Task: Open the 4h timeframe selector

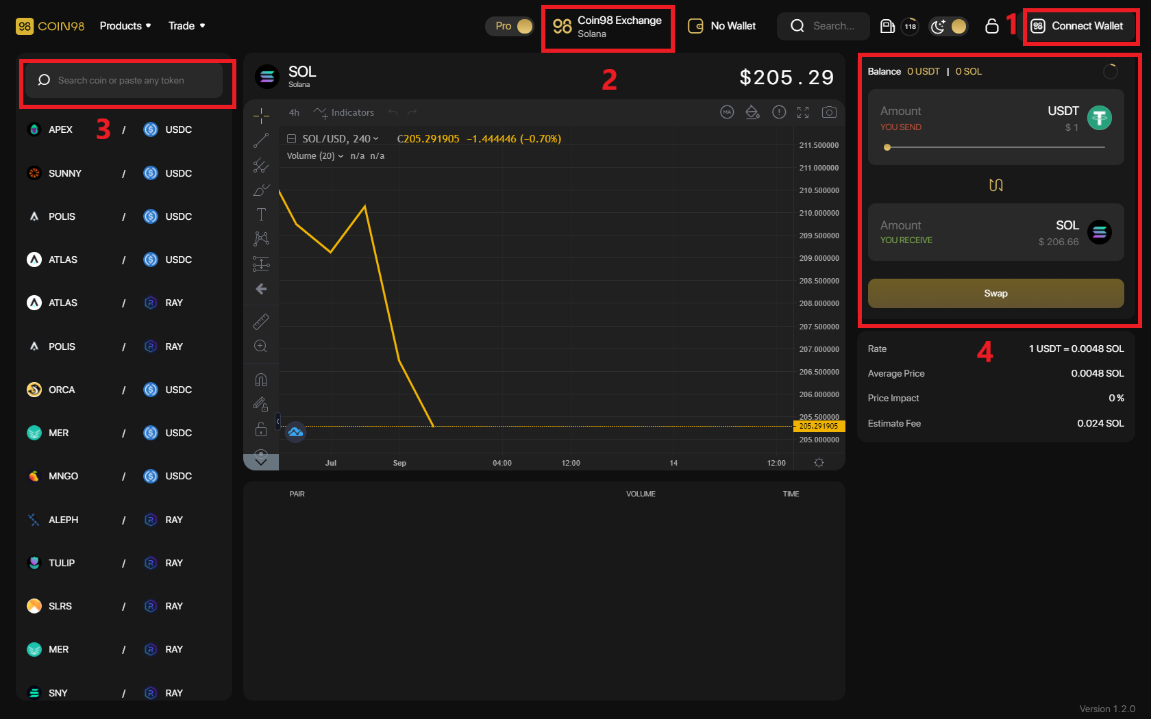Action: pyautogui.click(x=294, y=112)
